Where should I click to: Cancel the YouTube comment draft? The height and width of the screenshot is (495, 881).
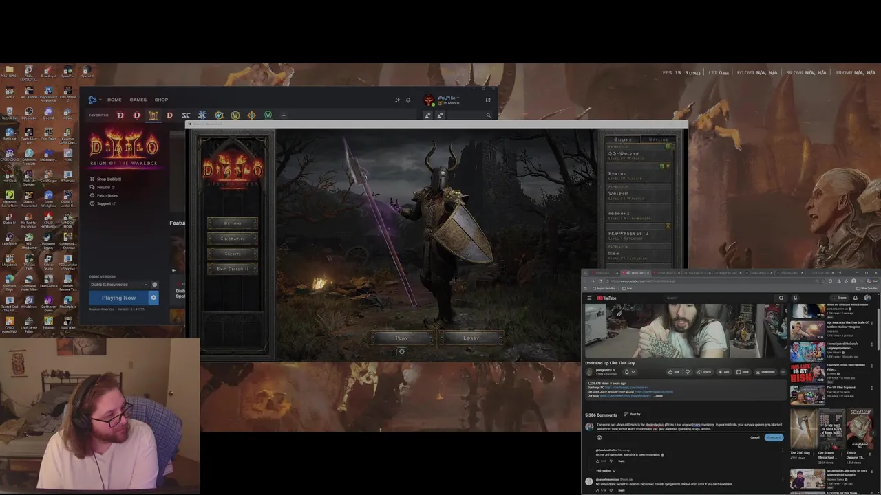[x=755, y=437]
